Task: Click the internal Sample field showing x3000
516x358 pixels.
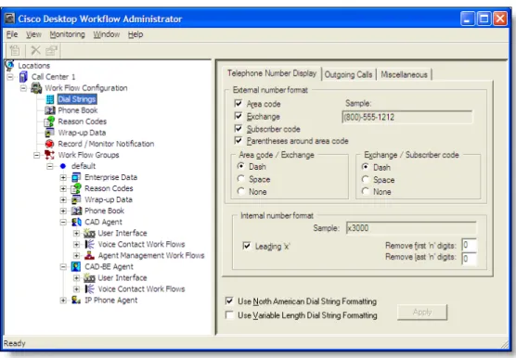Action: 411,228
